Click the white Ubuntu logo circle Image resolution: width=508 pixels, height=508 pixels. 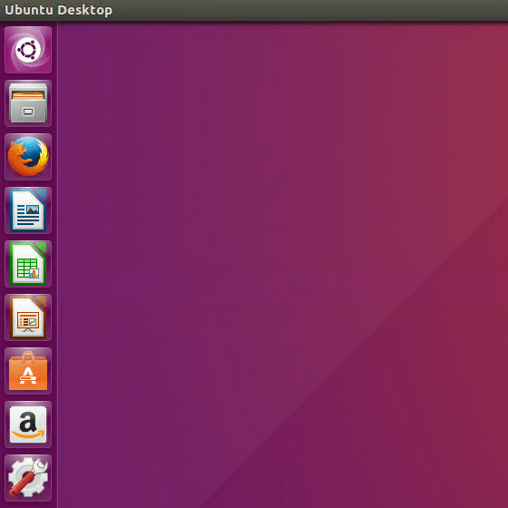[28, 50]
